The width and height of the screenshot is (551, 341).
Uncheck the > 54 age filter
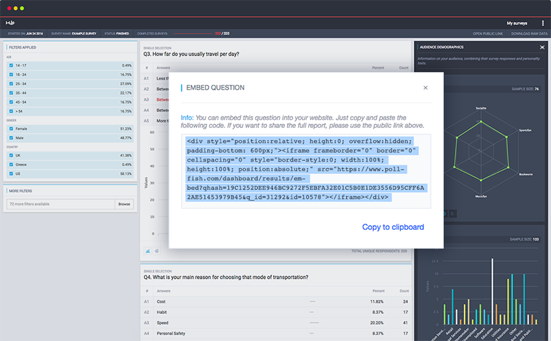click(11, 111)
